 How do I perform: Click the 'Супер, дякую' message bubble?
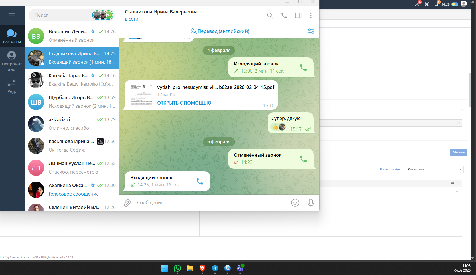click(x=291, y=123)
